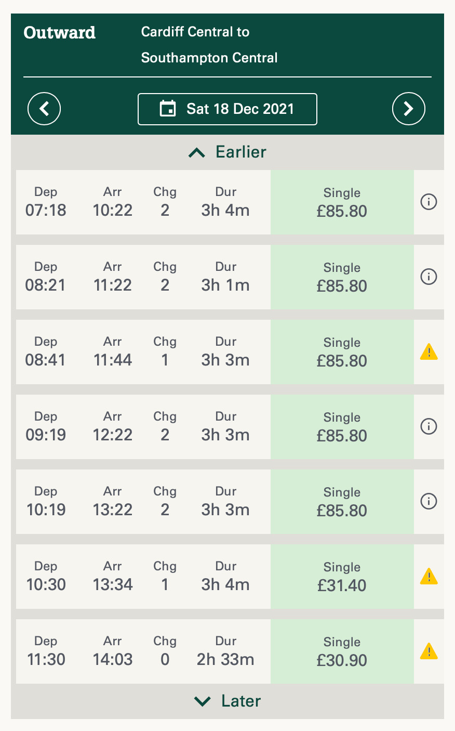Choose £85.80 single fare for 08:41 train

pos(342,352)
